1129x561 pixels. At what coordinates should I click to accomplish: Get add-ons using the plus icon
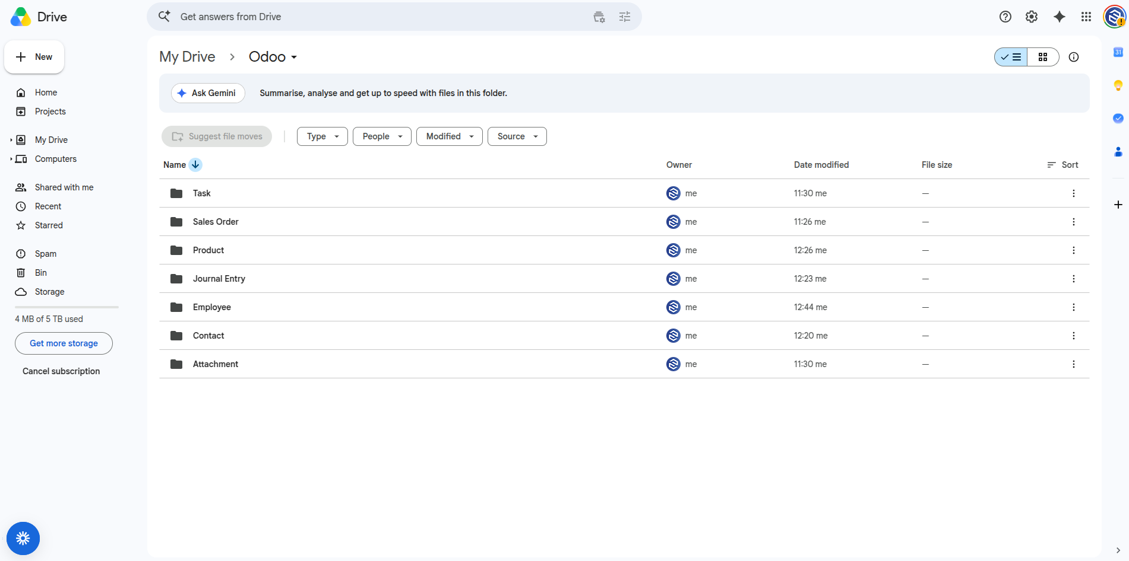point(1118,205)
